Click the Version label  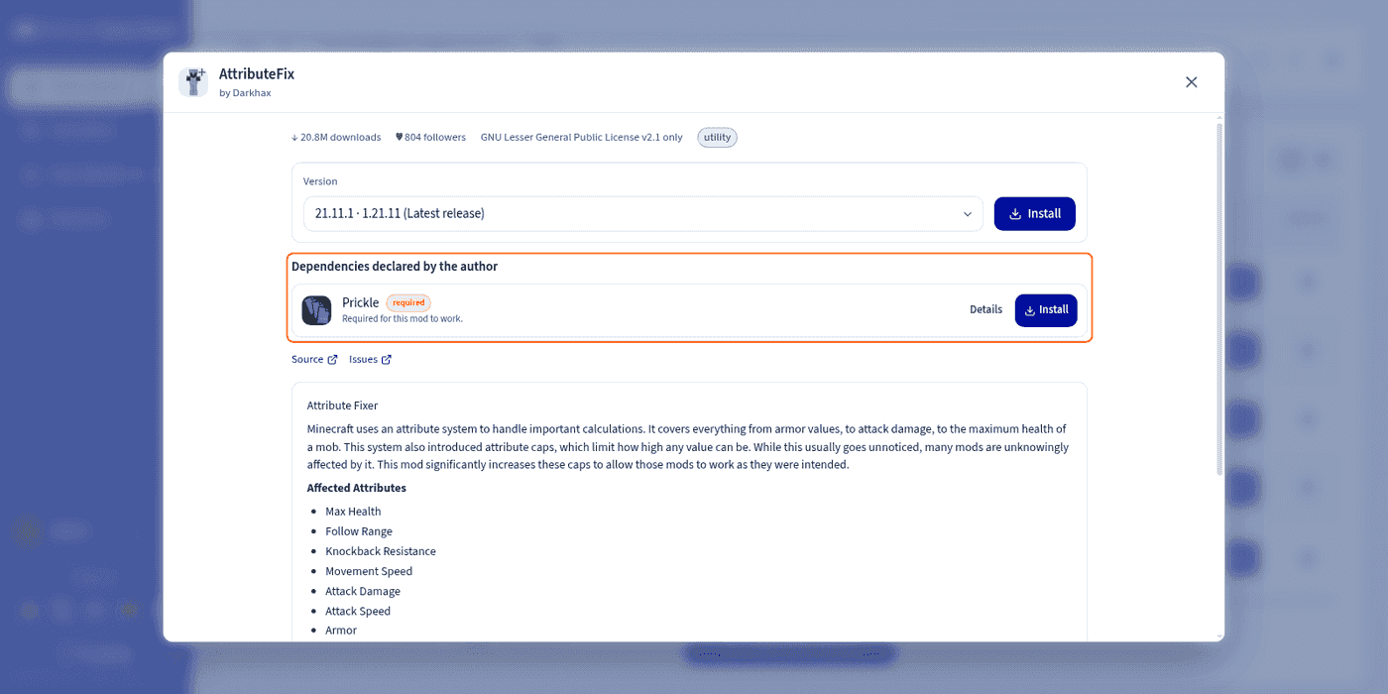point(320,181)
